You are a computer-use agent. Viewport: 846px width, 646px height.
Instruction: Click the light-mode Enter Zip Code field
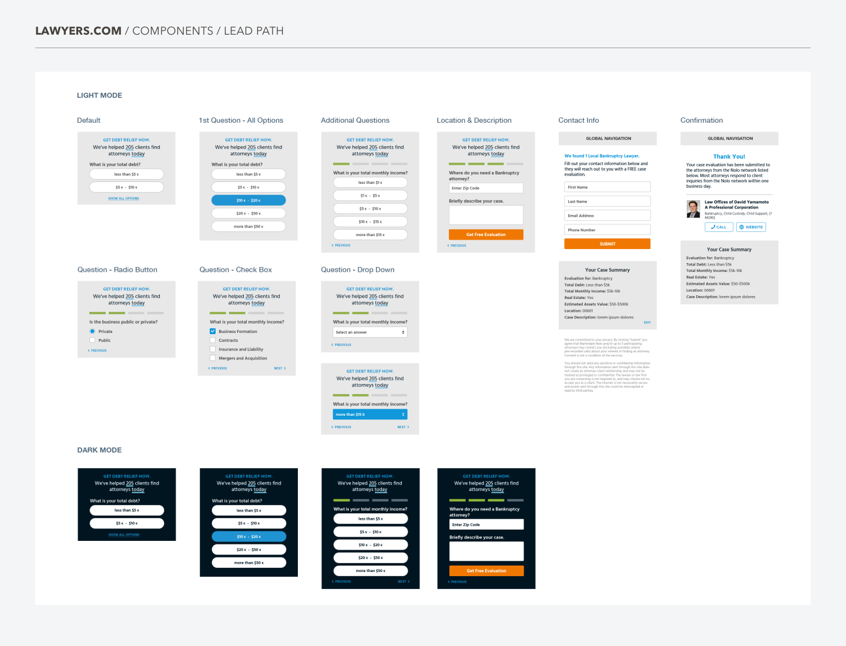click(486, 188)
